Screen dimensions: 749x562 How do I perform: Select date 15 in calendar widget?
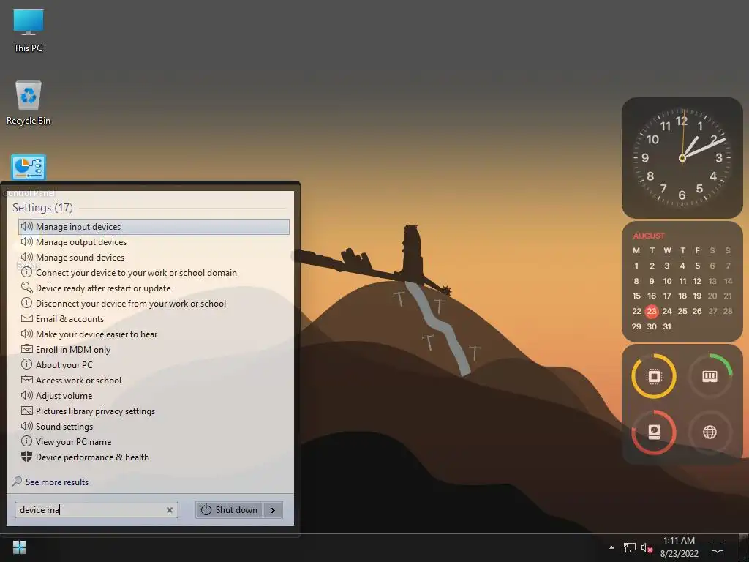click(636, 296)
